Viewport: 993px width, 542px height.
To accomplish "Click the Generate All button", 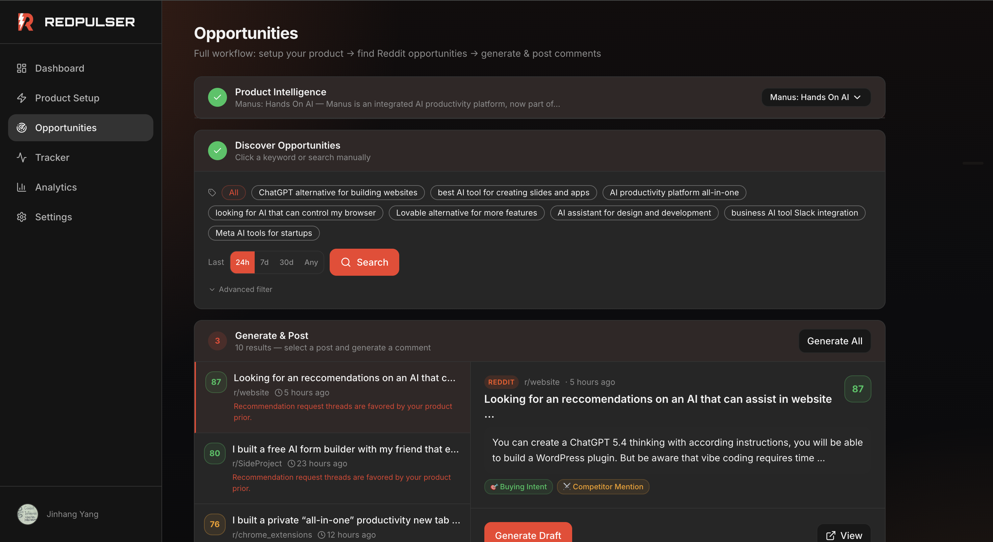I will coord(834,341).
